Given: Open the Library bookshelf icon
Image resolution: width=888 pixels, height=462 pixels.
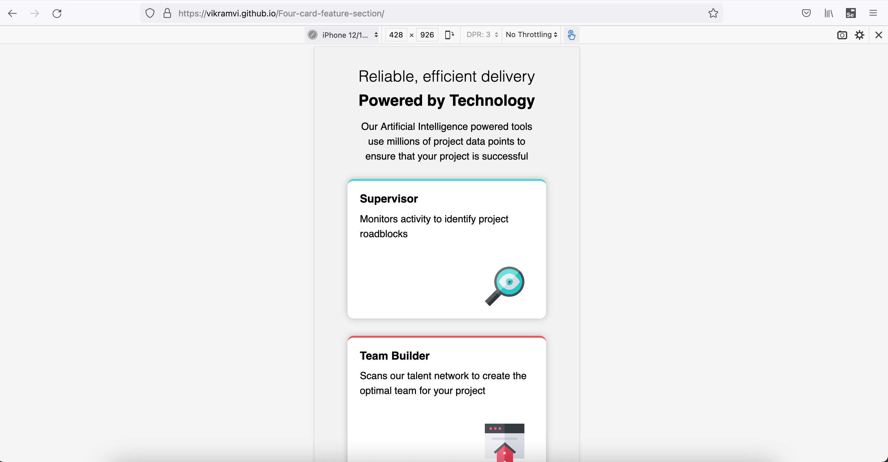Looking at the screenshot, I should coord(829,13).
